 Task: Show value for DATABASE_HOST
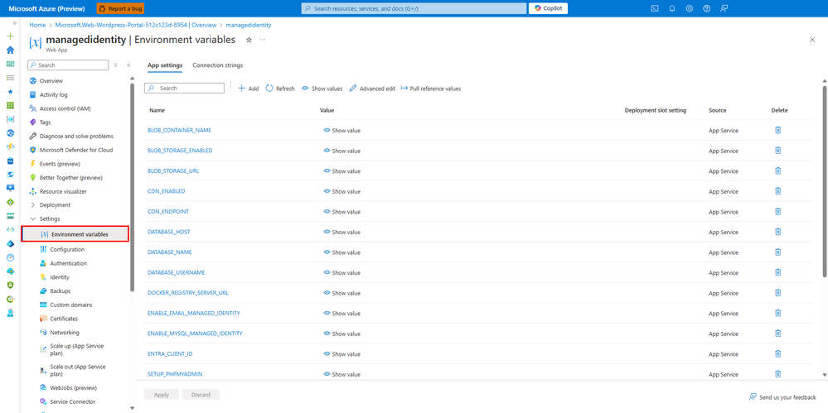pos(342,232)
